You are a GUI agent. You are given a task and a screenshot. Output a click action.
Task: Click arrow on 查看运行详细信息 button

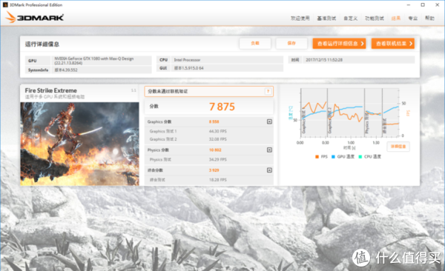click(362, 44)
